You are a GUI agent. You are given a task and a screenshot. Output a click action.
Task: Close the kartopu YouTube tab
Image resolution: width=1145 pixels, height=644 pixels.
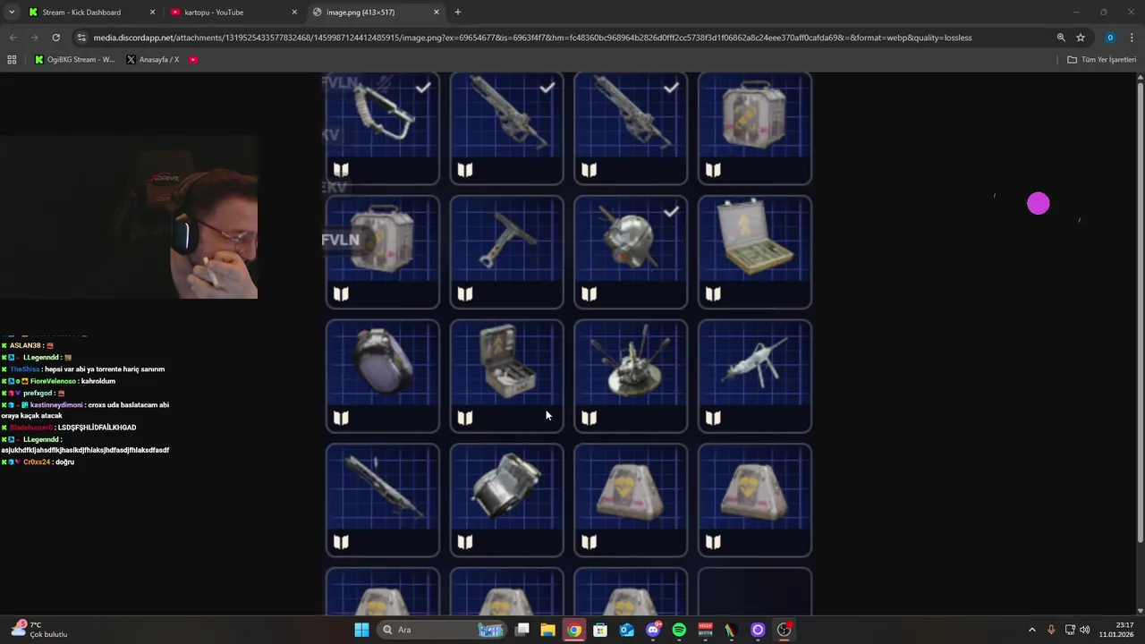(294, 13)
